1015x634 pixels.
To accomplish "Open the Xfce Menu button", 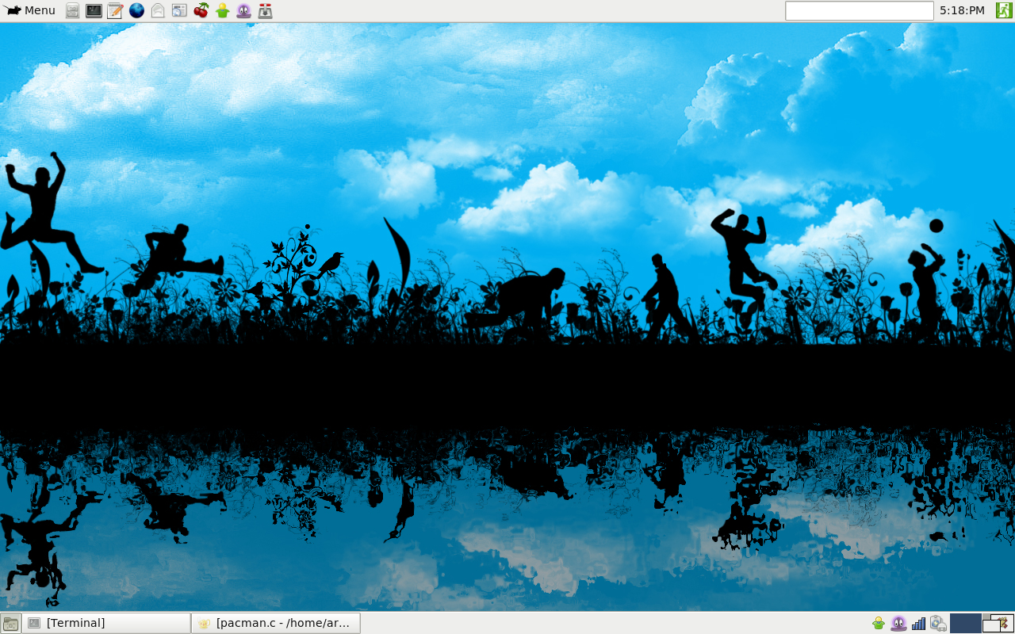I will point(31,10).
